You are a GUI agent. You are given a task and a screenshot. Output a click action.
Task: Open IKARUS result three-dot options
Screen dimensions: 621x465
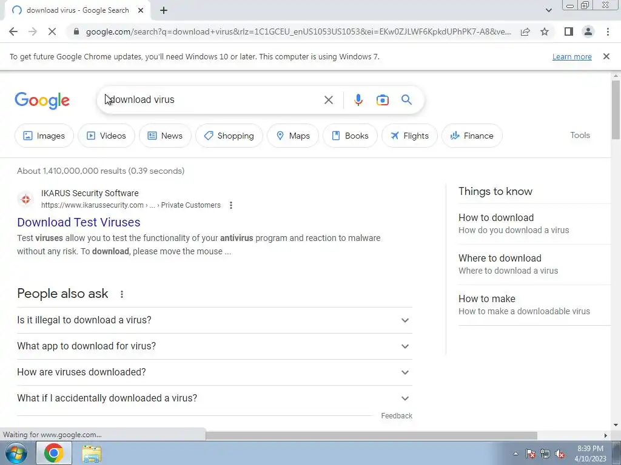pyautogui.click(x=231, y=205)
